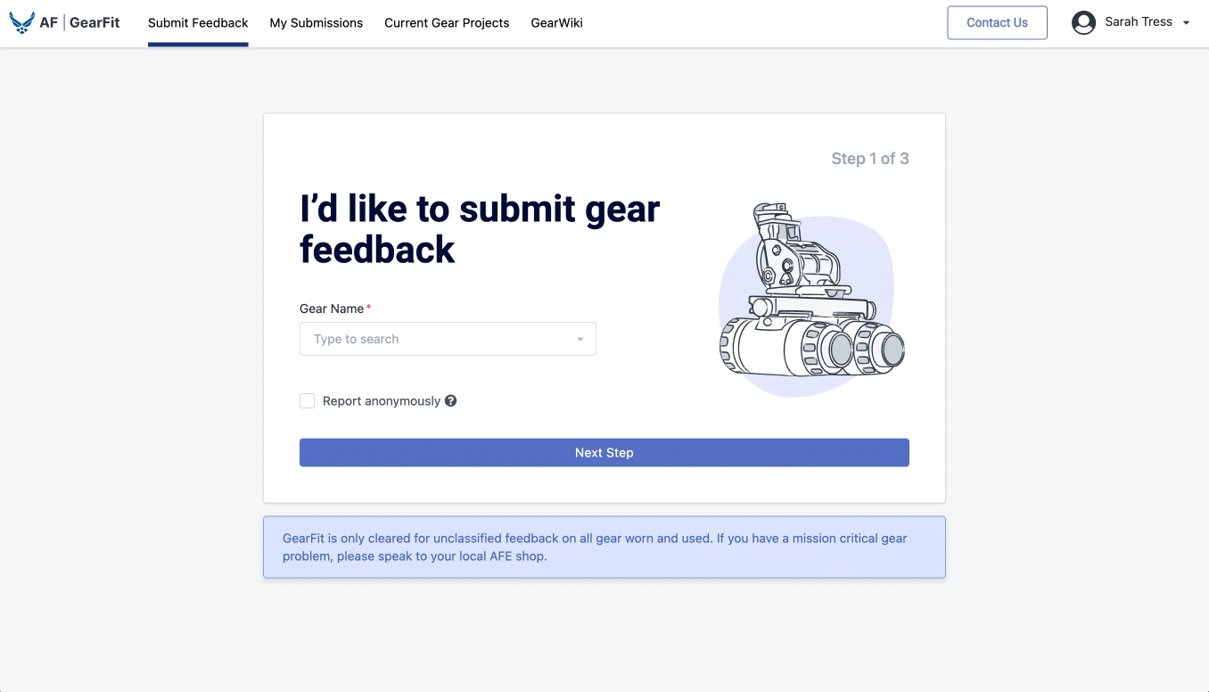Viewport: 1209px width, 692px height.
Task: Click the GearFit brand name
Action: [95, 22]
